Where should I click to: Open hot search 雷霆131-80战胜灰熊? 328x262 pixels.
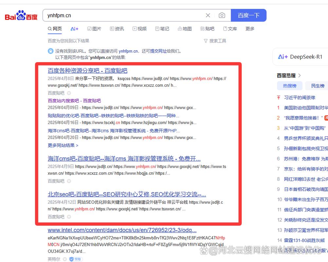(x=304, y=240)
